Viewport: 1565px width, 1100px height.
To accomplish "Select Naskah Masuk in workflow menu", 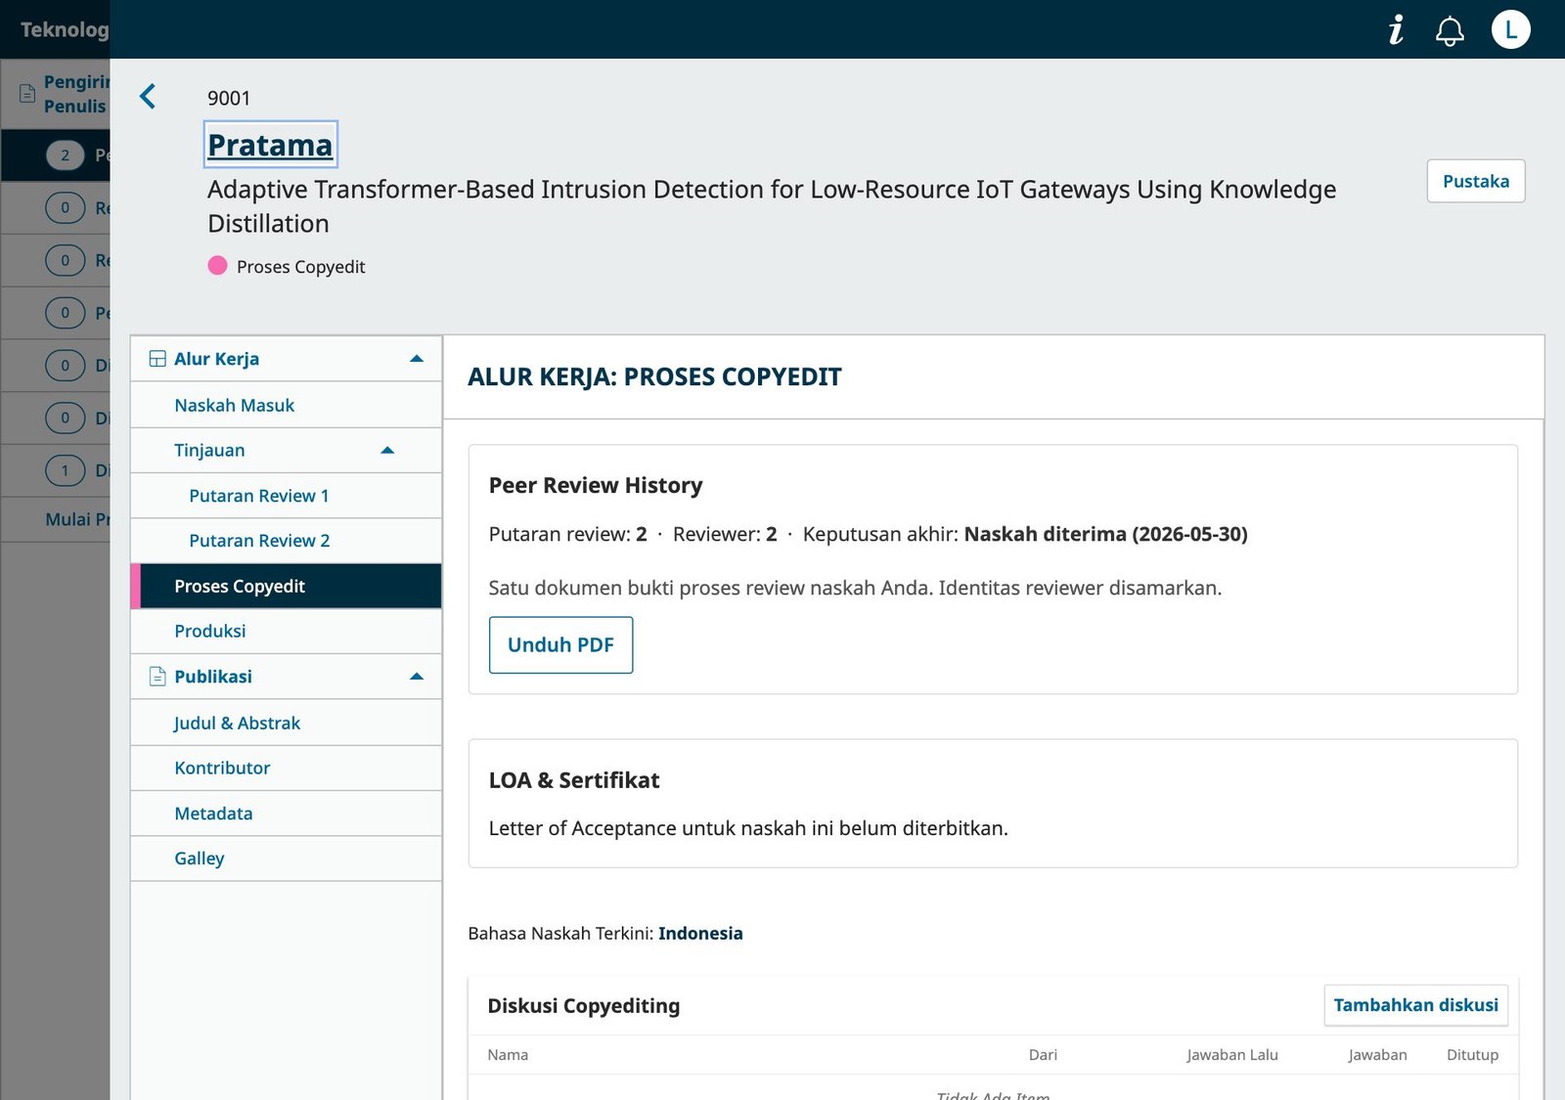I will tap(286, 405).
